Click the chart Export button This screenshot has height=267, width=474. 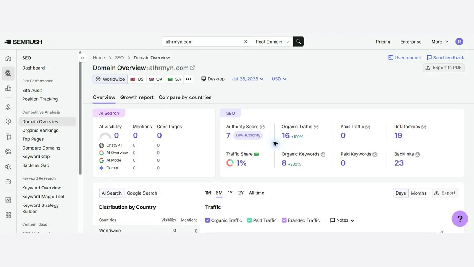coord(445,193)
